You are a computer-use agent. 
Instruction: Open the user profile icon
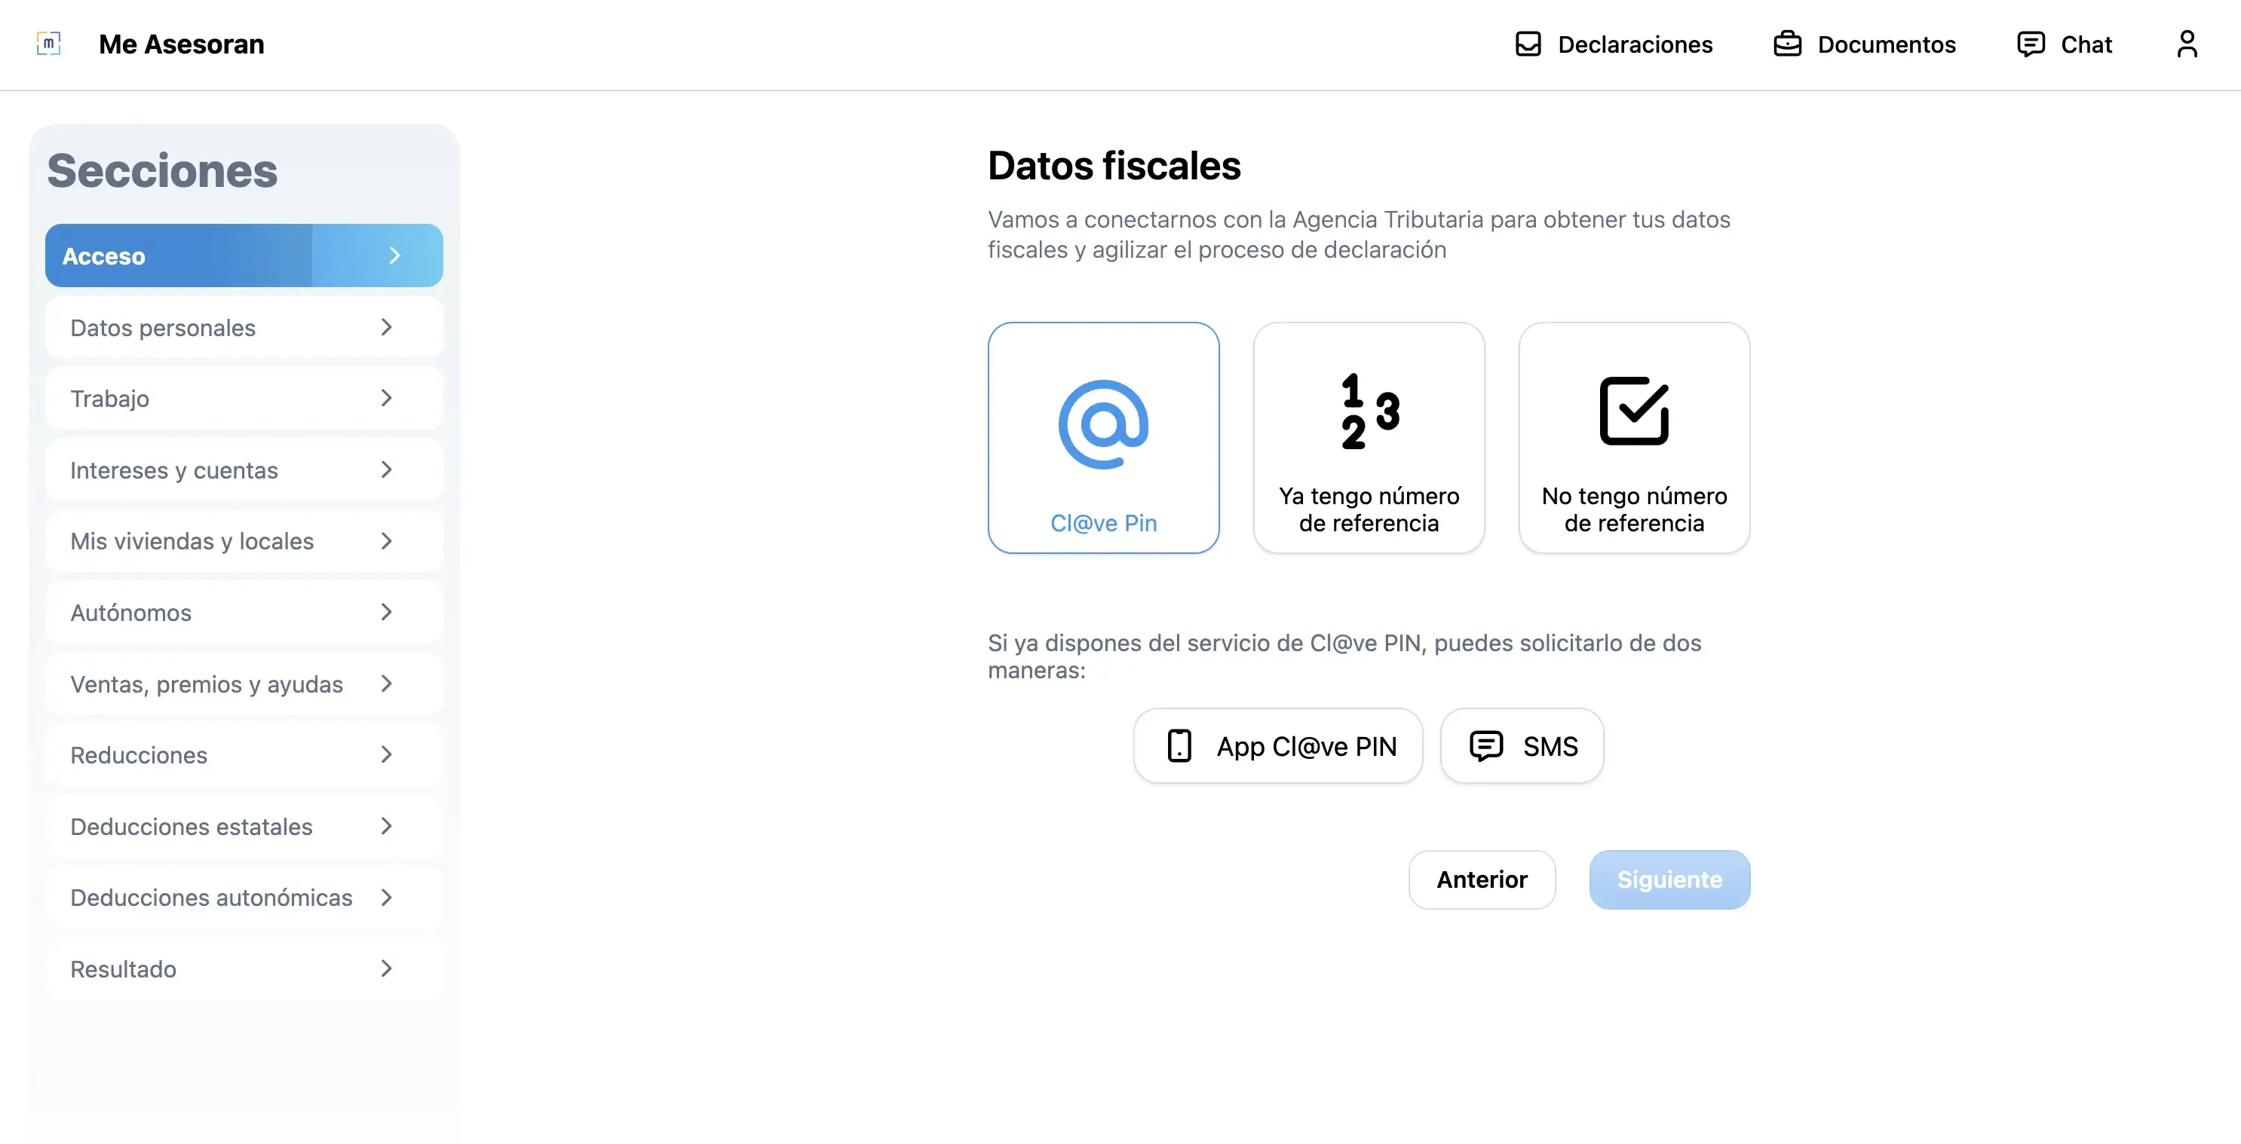[x=2186, y=44]
